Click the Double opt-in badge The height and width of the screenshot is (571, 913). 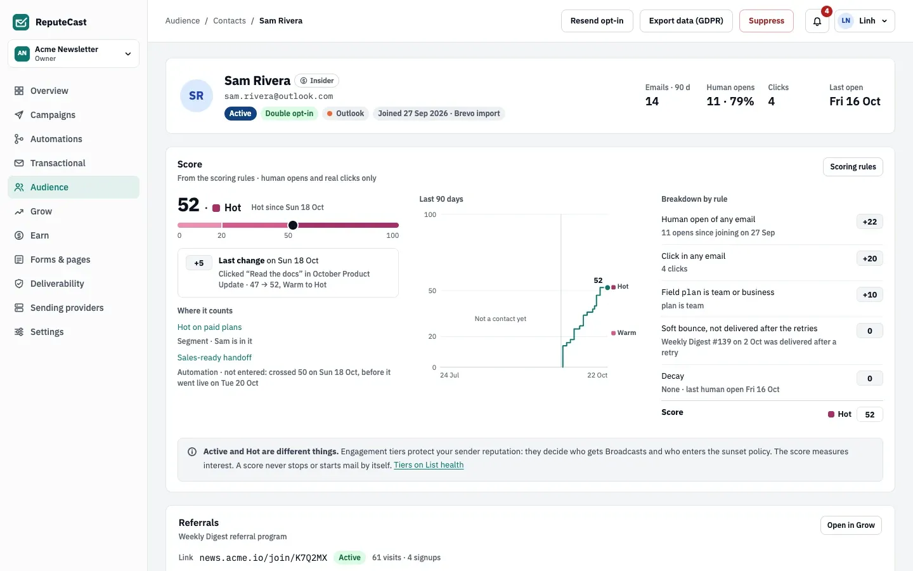(289, 114)
